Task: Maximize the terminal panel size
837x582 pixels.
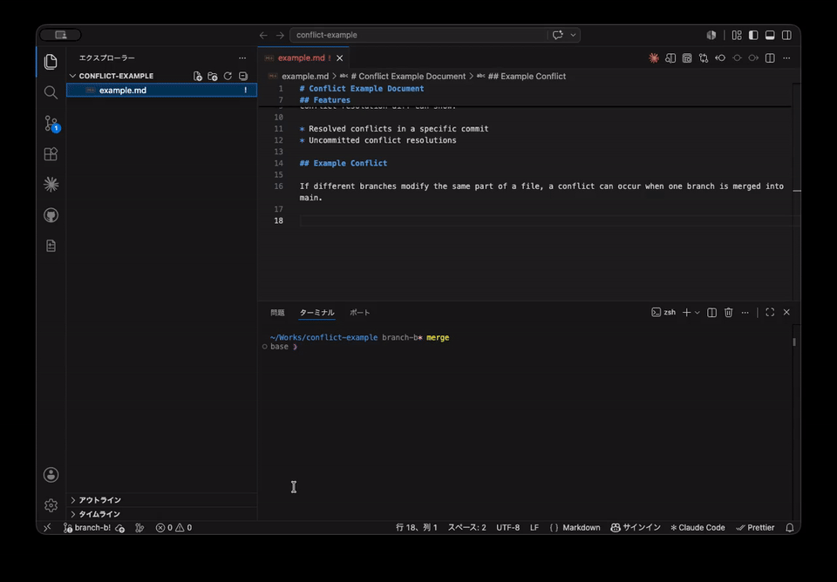Action: coord(770,313)
